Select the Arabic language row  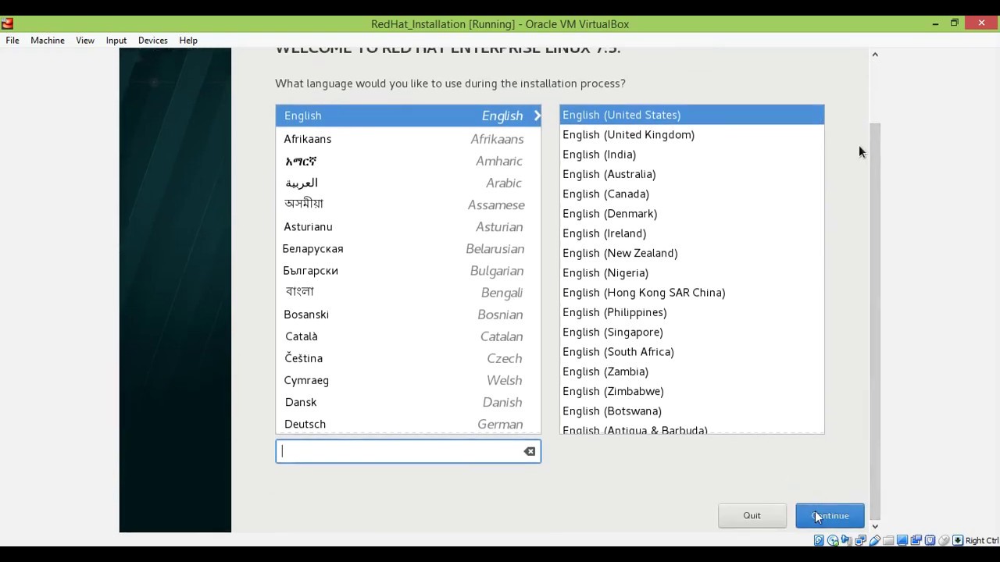tap(408, 183)
